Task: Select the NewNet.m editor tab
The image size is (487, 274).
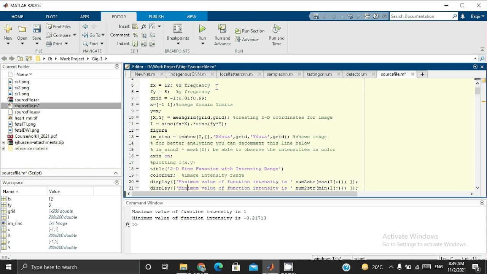Action: point(145,74)
